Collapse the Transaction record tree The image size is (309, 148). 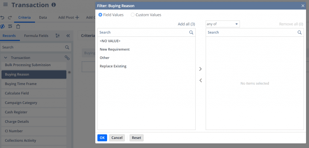click(5, 58)
